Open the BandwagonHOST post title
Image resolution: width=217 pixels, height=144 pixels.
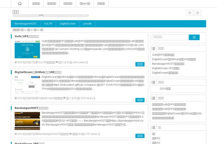click(x=31, y=108)
